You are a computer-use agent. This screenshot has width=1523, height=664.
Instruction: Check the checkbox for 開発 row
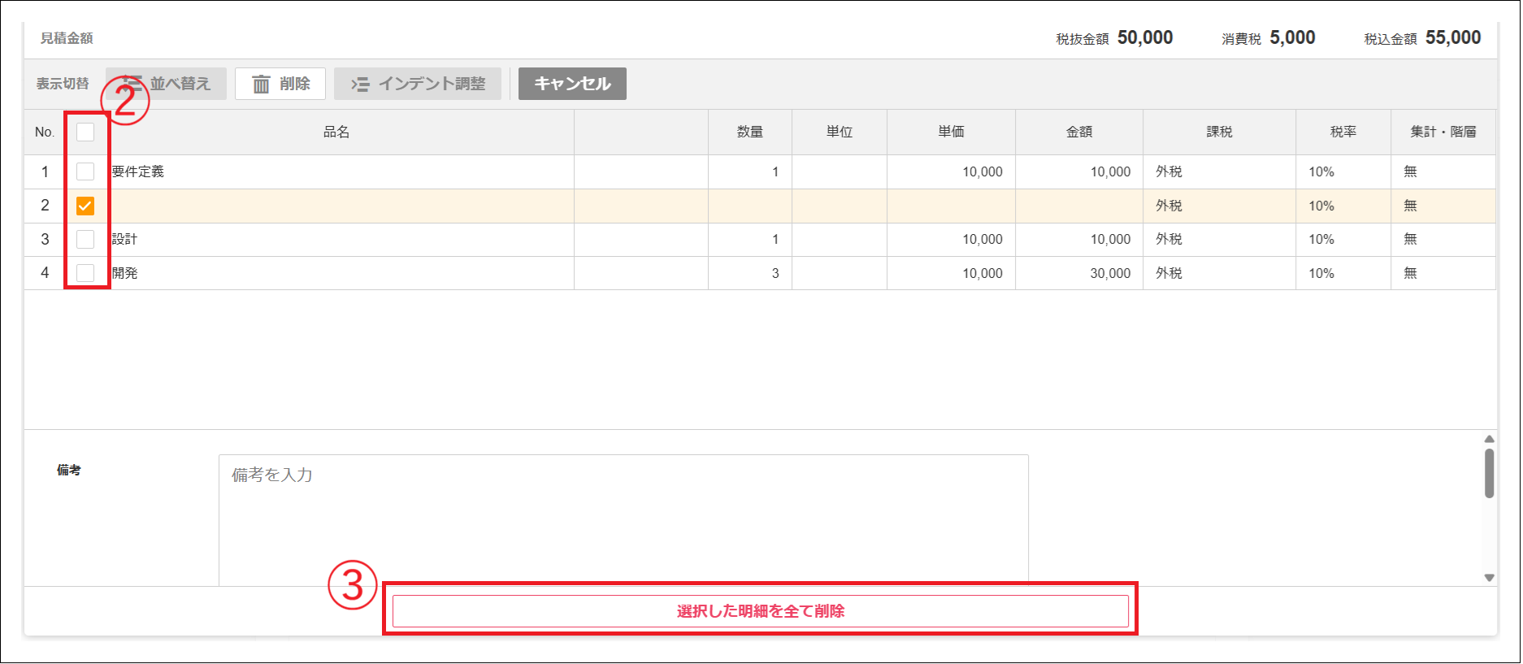(85, 273)
